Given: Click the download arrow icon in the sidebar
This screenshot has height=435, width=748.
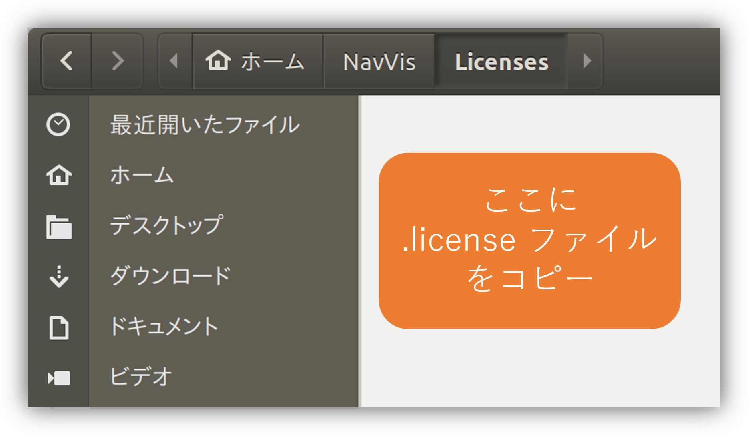Looking at the screenshot, I should tap(59, 277).
